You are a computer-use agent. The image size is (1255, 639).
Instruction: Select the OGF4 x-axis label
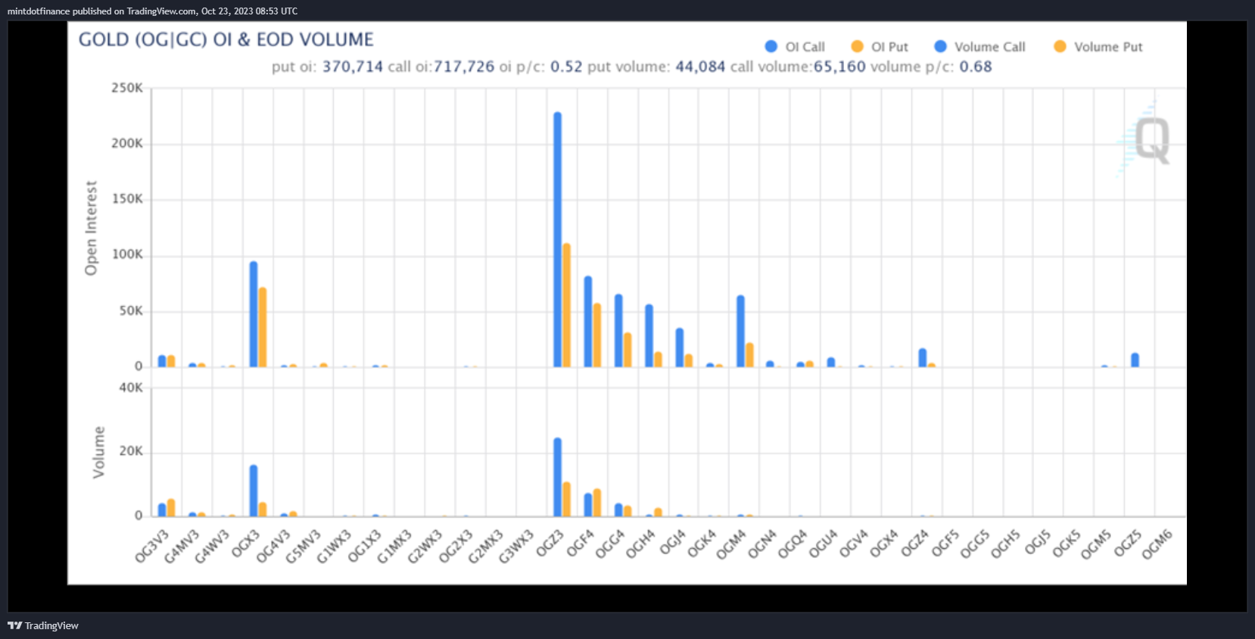coord(581,544)
